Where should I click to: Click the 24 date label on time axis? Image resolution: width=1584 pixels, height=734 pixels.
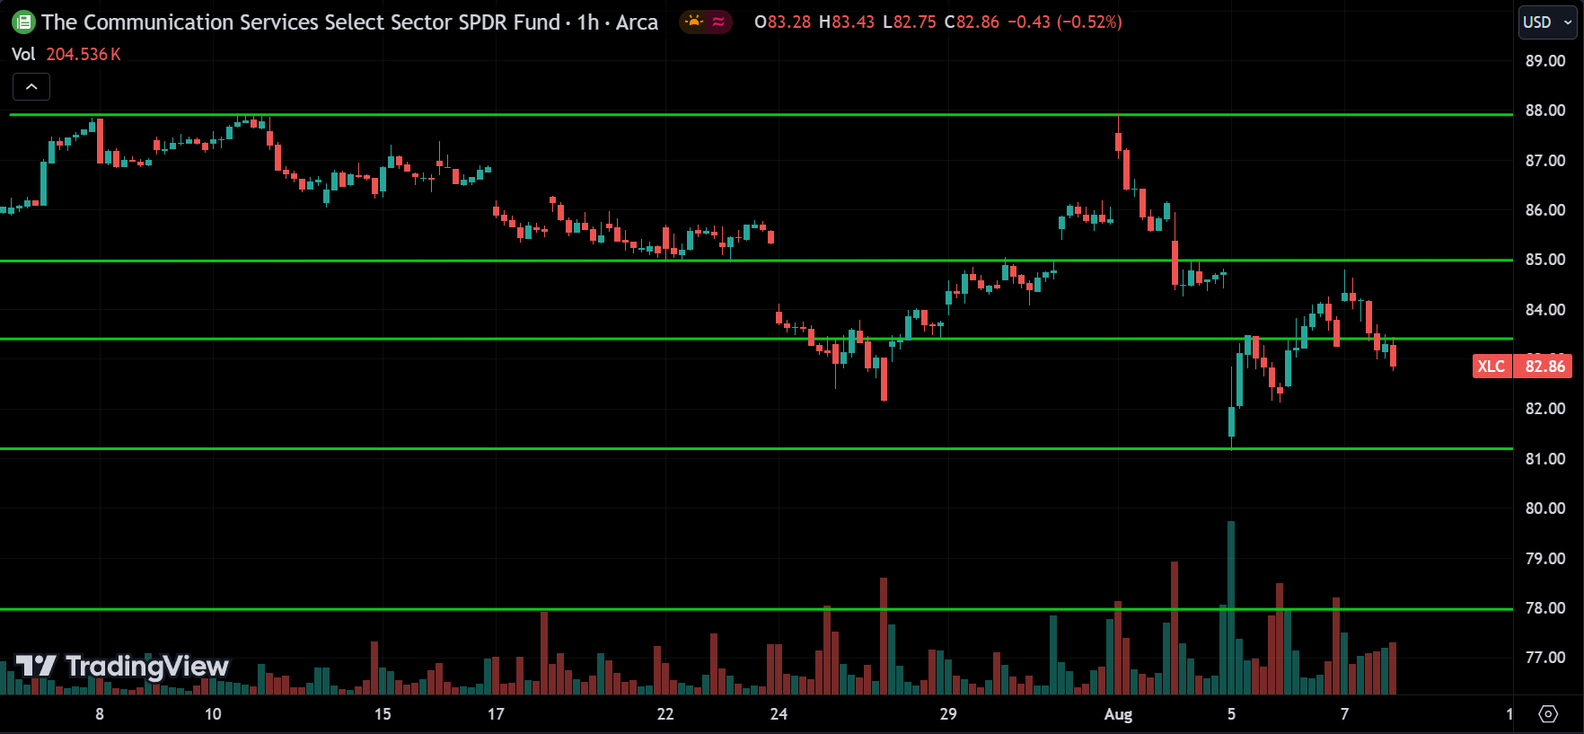click(779, 714)
